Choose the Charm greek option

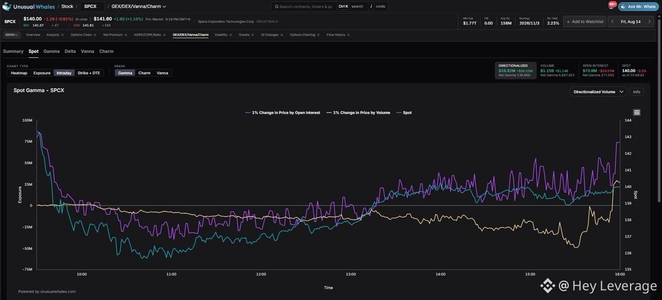(x=145, y=73)
